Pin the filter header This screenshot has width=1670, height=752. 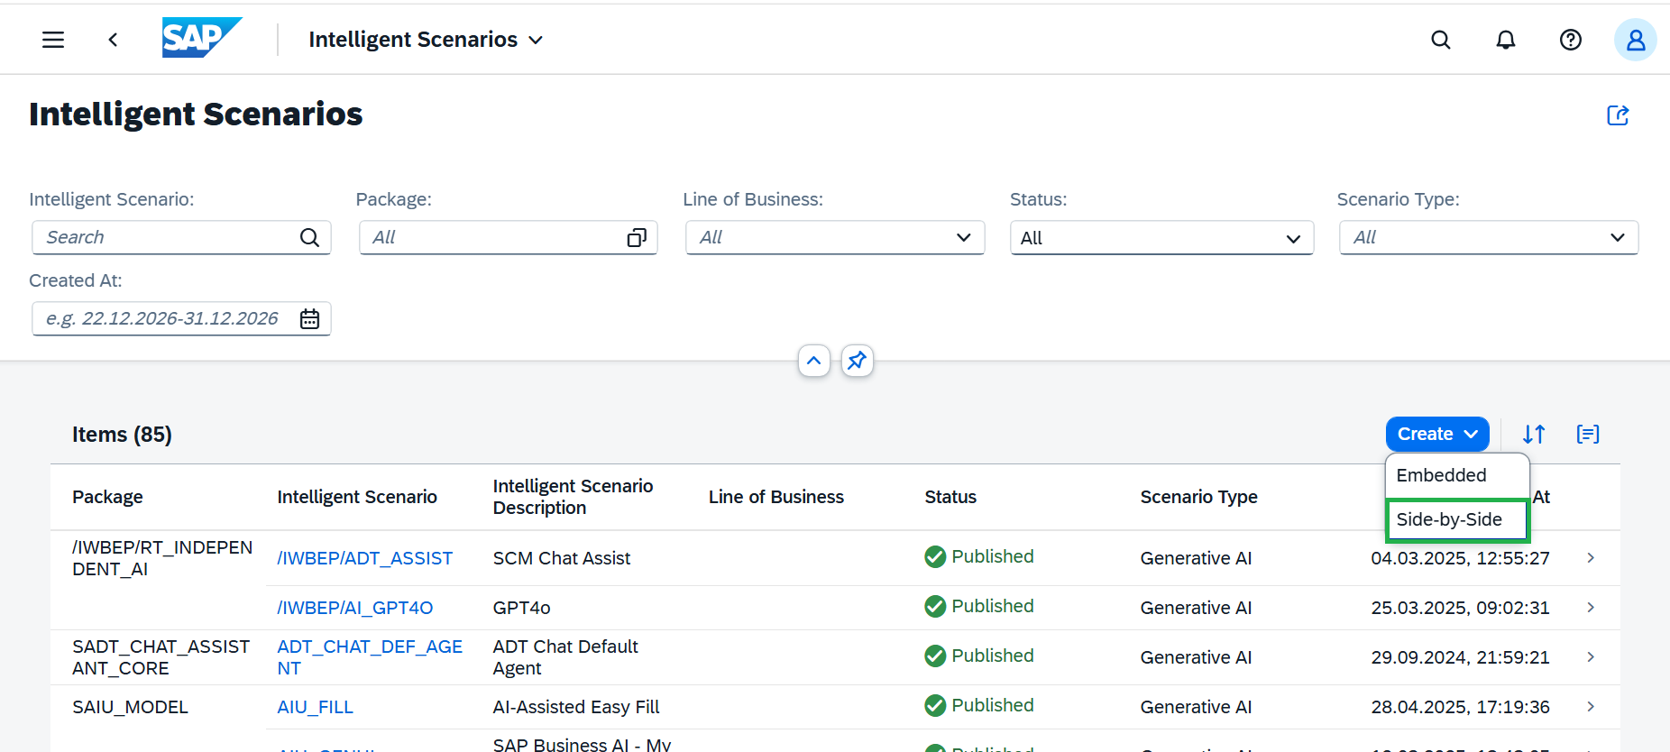point(857,361)
